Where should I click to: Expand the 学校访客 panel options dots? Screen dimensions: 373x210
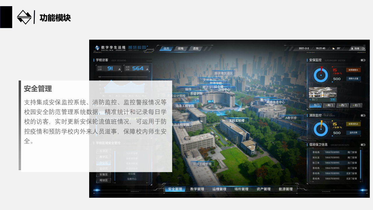pyautogui.click(x=149, y=60)
